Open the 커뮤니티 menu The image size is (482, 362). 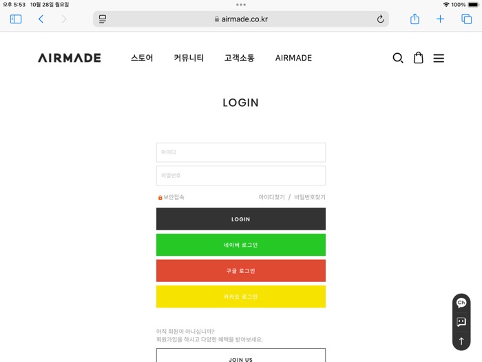click(189, 58)
